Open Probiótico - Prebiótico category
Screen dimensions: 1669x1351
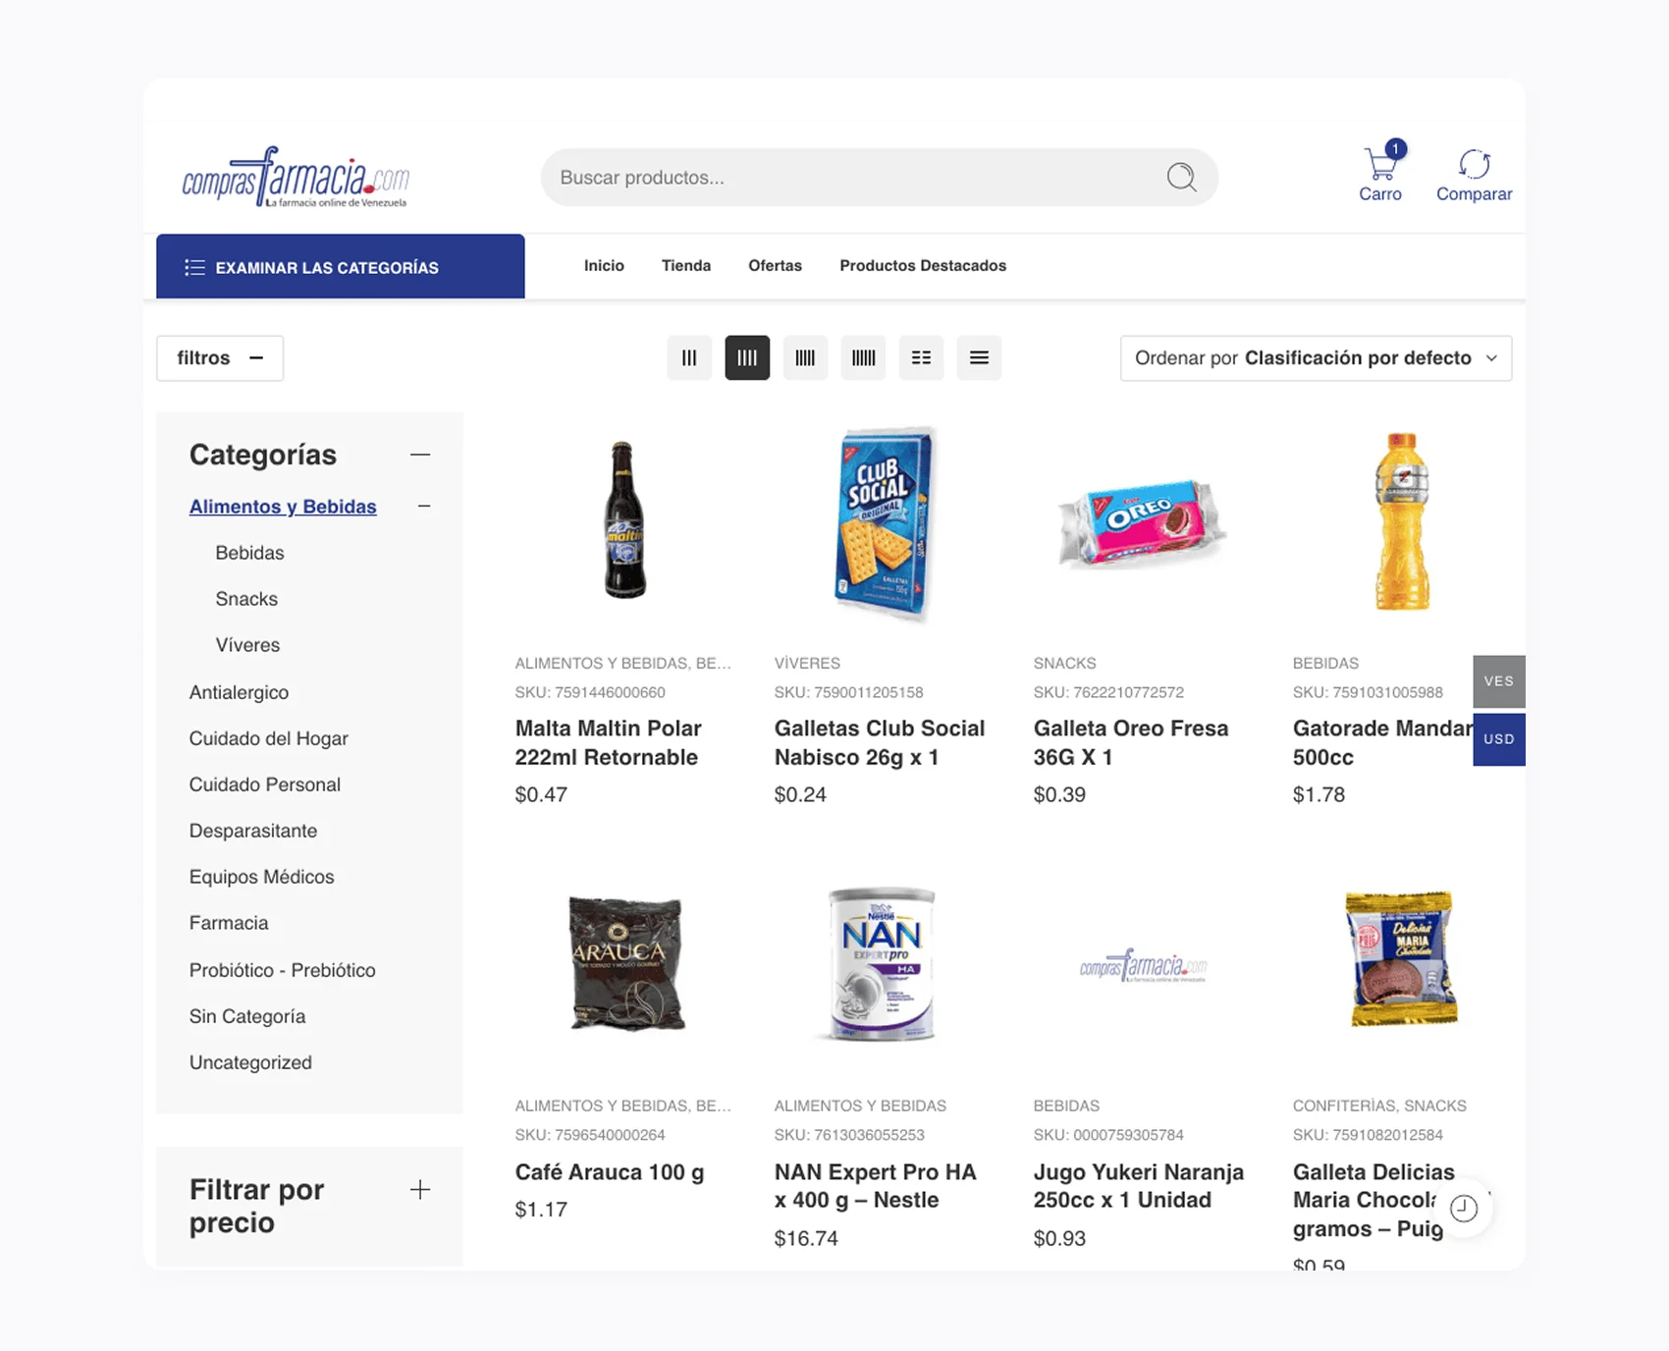[x=282, y=970]
